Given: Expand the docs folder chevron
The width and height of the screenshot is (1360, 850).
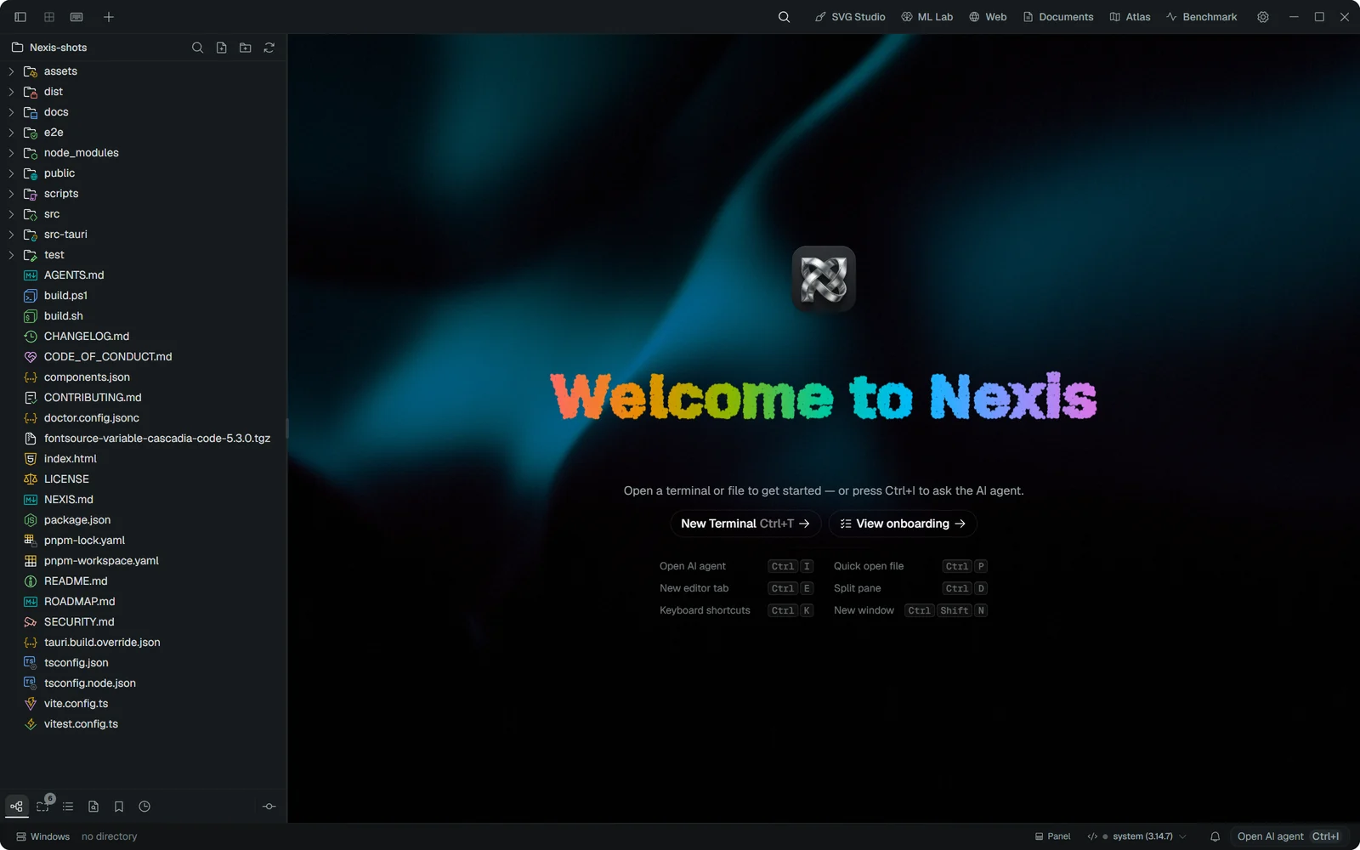Looking at the screenshot, I should [11, 112].
